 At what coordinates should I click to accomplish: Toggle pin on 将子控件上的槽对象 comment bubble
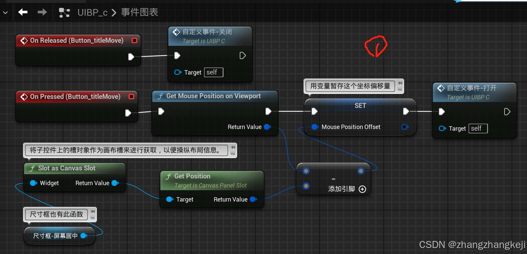pyautogui.click(x=233, y=147)
